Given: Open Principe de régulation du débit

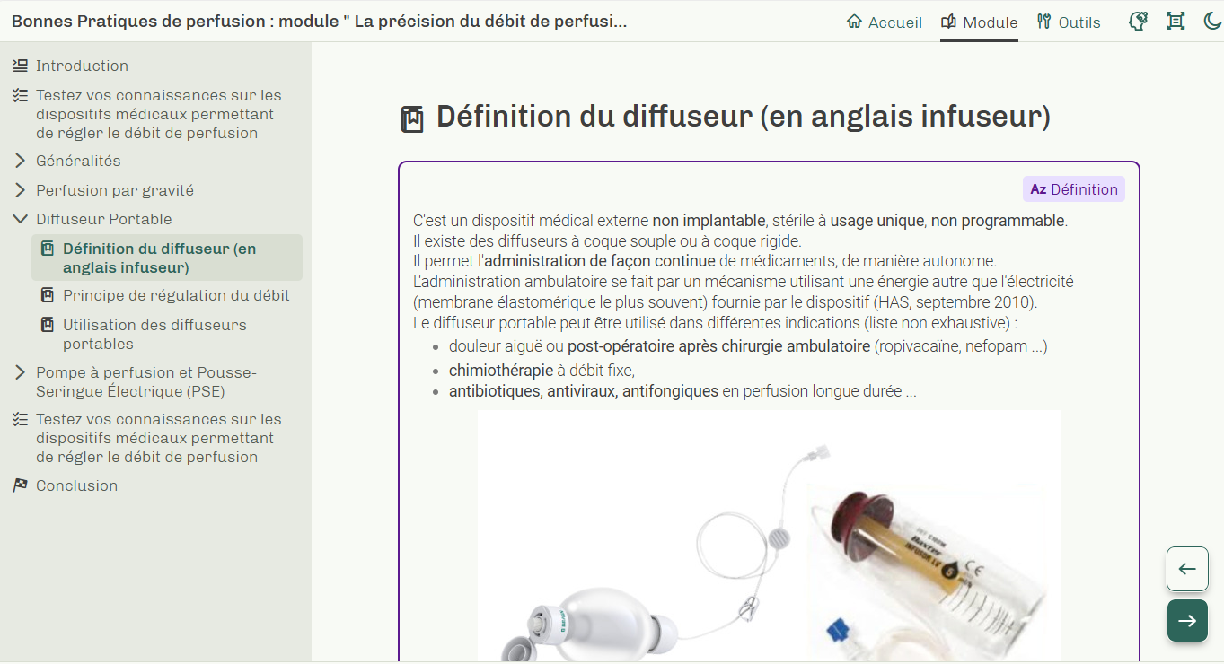Looking at the screenshot, I should (x=166, y=296).
